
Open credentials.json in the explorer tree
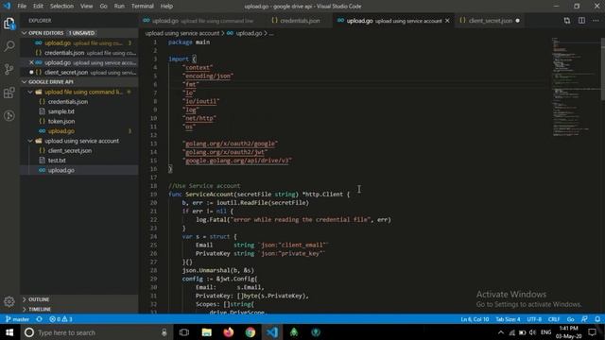(79, 101)
